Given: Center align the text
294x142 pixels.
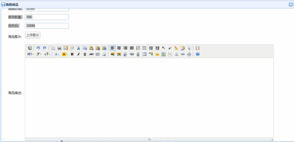Looking at the screenshot, I should 119,48.
